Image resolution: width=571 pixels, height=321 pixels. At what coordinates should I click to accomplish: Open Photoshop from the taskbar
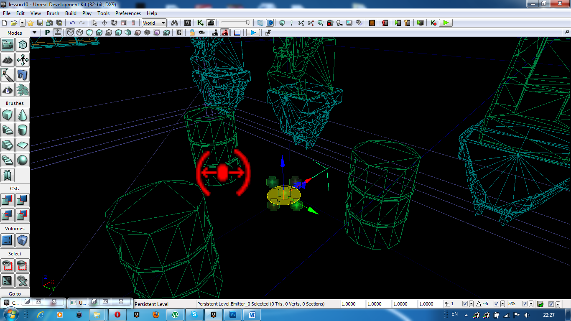233,314
